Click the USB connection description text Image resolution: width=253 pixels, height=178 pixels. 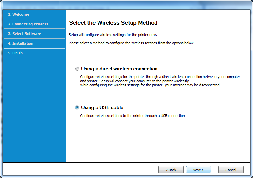pyautogui.click(x=132, y=116)
